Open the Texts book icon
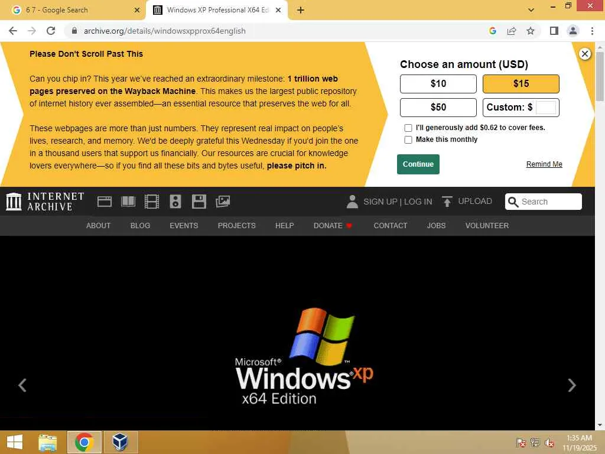This screenshot has height=454, width=605. click(128, 202)
